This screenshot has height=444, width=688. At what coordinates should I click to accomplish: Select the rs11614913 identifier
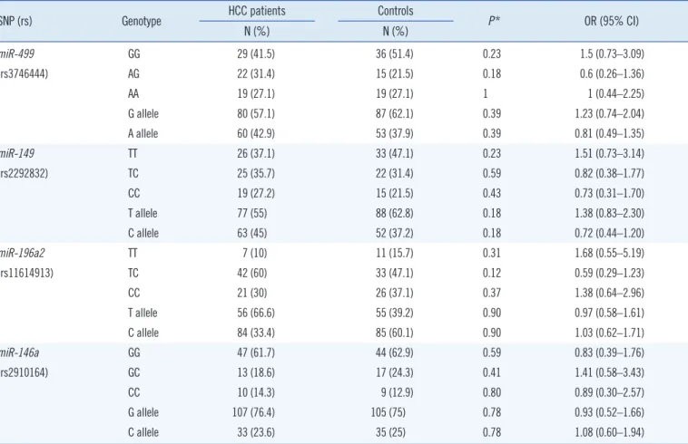pyautogui.click(x=26, y=274)
